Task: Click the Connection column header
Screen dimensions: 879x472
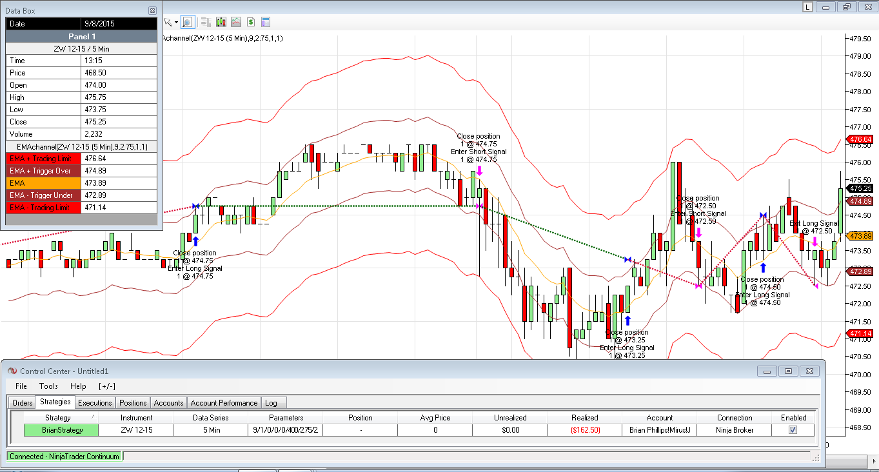Action: [735, 418]
